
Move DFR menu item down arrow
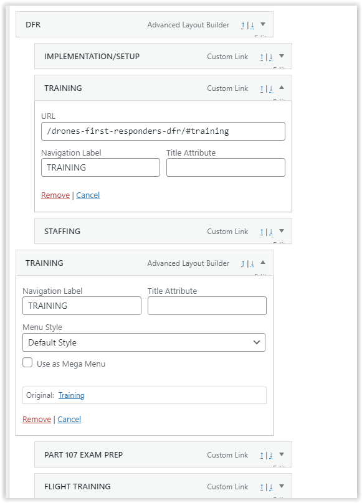[252, 25]
